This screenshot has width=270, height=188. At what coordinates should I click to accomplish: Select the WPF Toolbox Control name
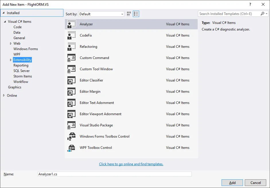tap(96, 148)
